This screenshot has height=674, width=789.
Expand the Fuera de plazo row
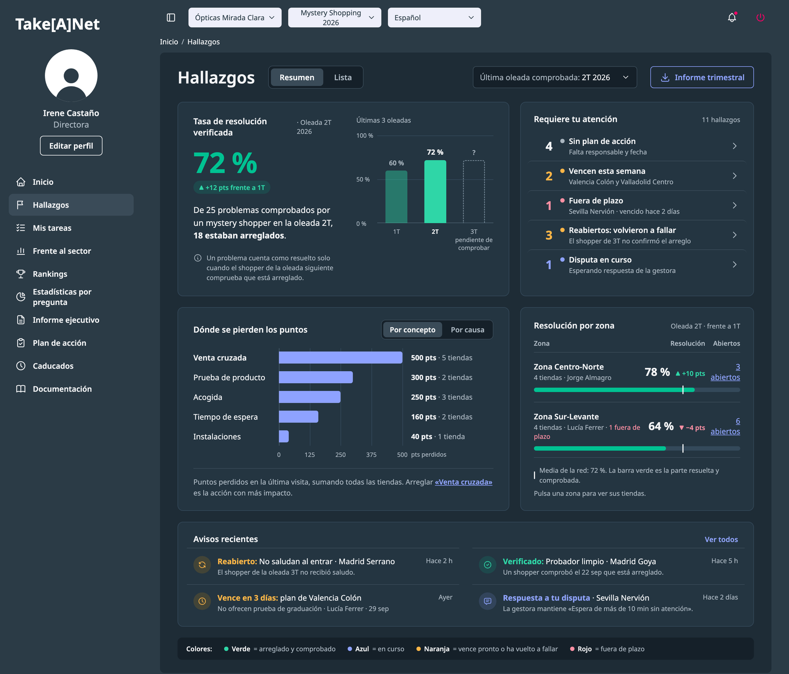tap(637, 206)
